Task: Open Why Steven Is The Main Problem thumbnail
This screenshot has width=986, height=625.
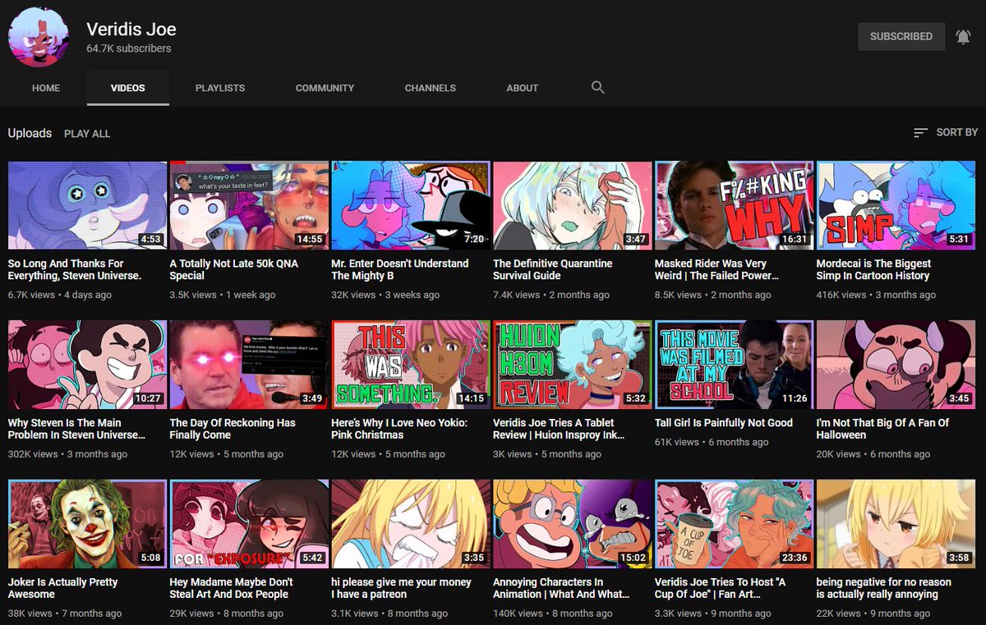Action: point(88,365)
